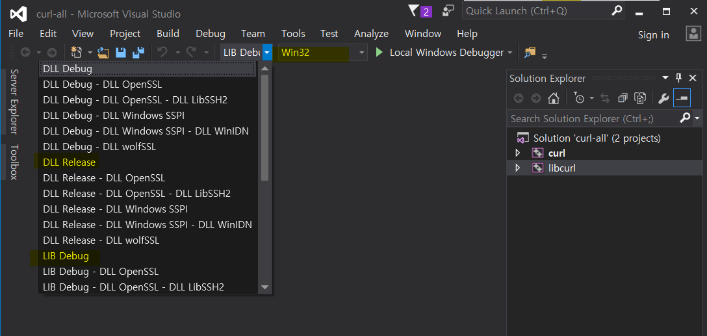707x336 pixels.
Task: Open the File menu
Action: 16,34
